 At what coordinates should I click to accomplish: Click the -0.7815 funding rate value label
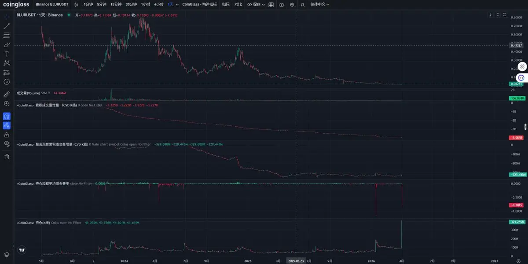tap(517, 205)
